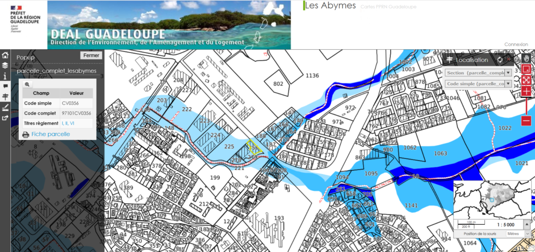This screenshot has height=252, width=535.
Task: Click parcel 1095 on the map
Action: [x=371, y=174]
